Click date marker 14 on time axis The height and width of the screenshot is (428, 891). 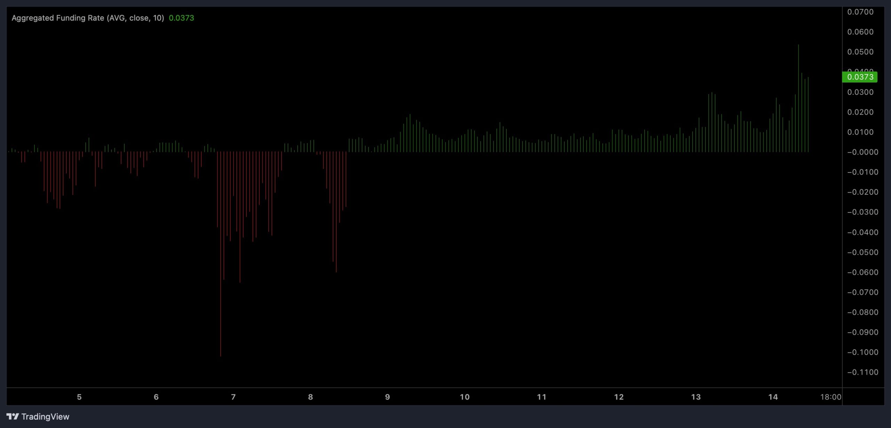773,397
